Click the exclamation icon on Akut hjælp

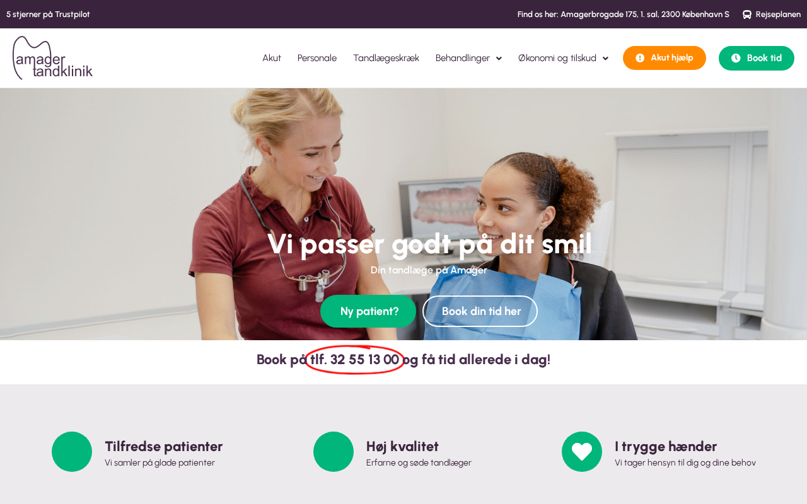(640, 58)
